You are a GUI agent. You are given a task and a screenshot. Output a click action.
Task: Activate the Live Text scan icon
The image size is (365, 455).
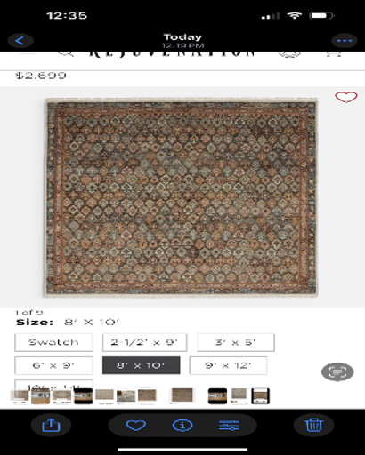click(337, 371)
